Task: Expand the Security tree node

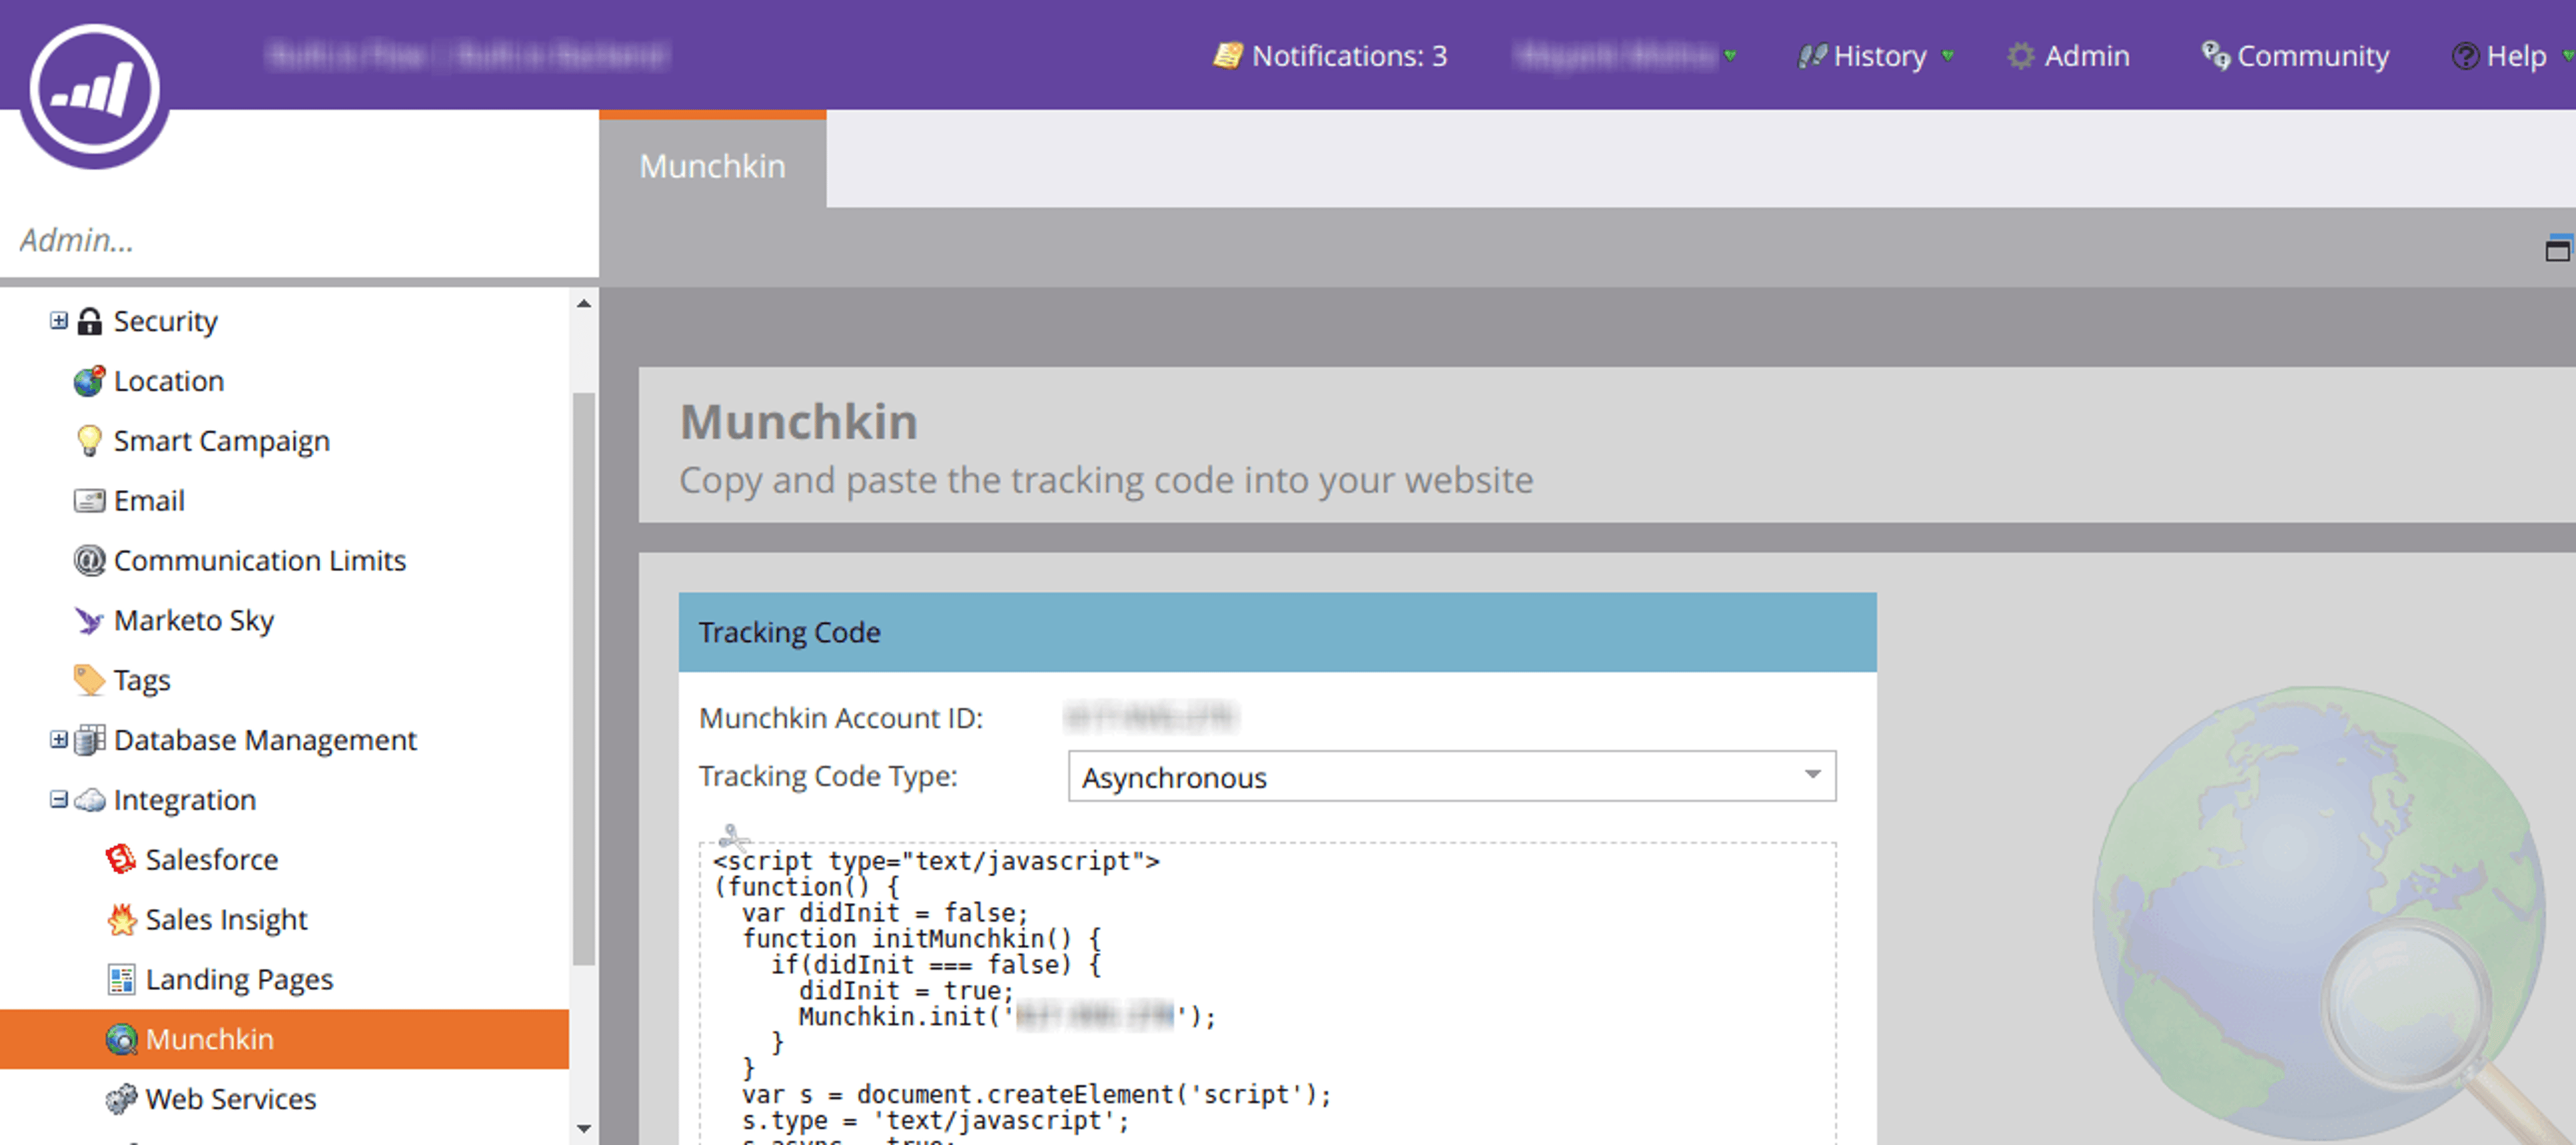Action: point(59,320)
